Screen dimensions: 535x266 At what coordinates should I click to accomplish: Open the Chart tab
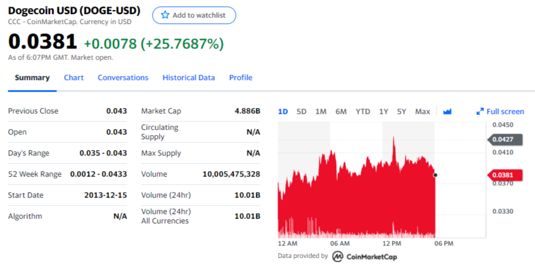point(74,78)
